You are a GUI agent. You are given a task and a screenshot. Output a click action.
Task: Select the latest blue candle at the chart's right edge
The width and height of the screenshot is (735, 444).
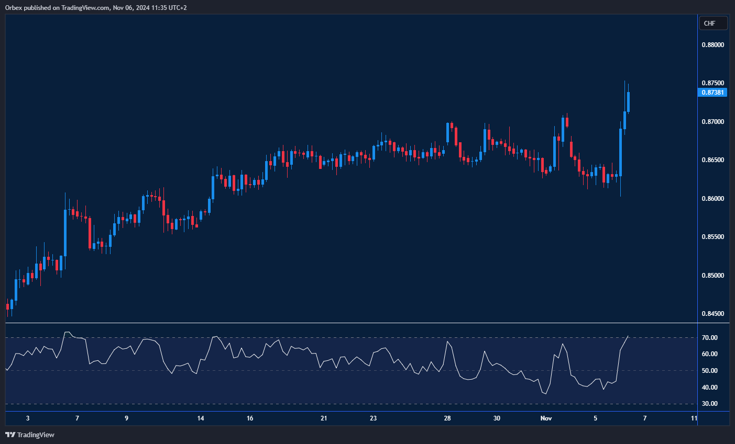click(x=628, y=102)
